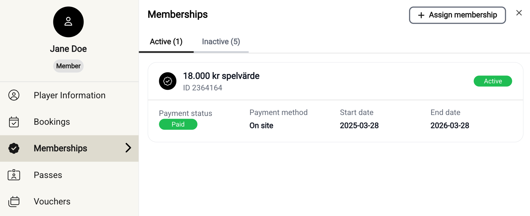Click the green Paid status badge
530x216 pixels.
[x=178, y=124]
